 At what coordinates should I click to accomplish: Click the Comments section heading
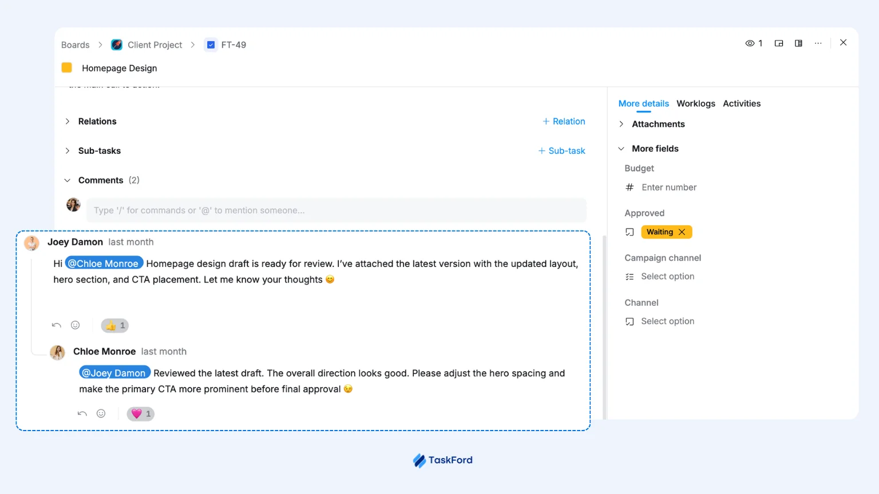(101, 180)
